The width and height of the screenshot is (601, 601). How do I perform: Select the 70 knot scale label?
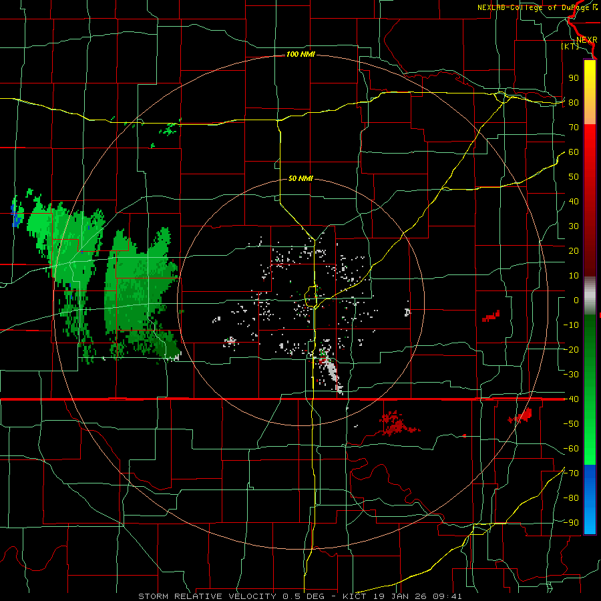point(574,128)
